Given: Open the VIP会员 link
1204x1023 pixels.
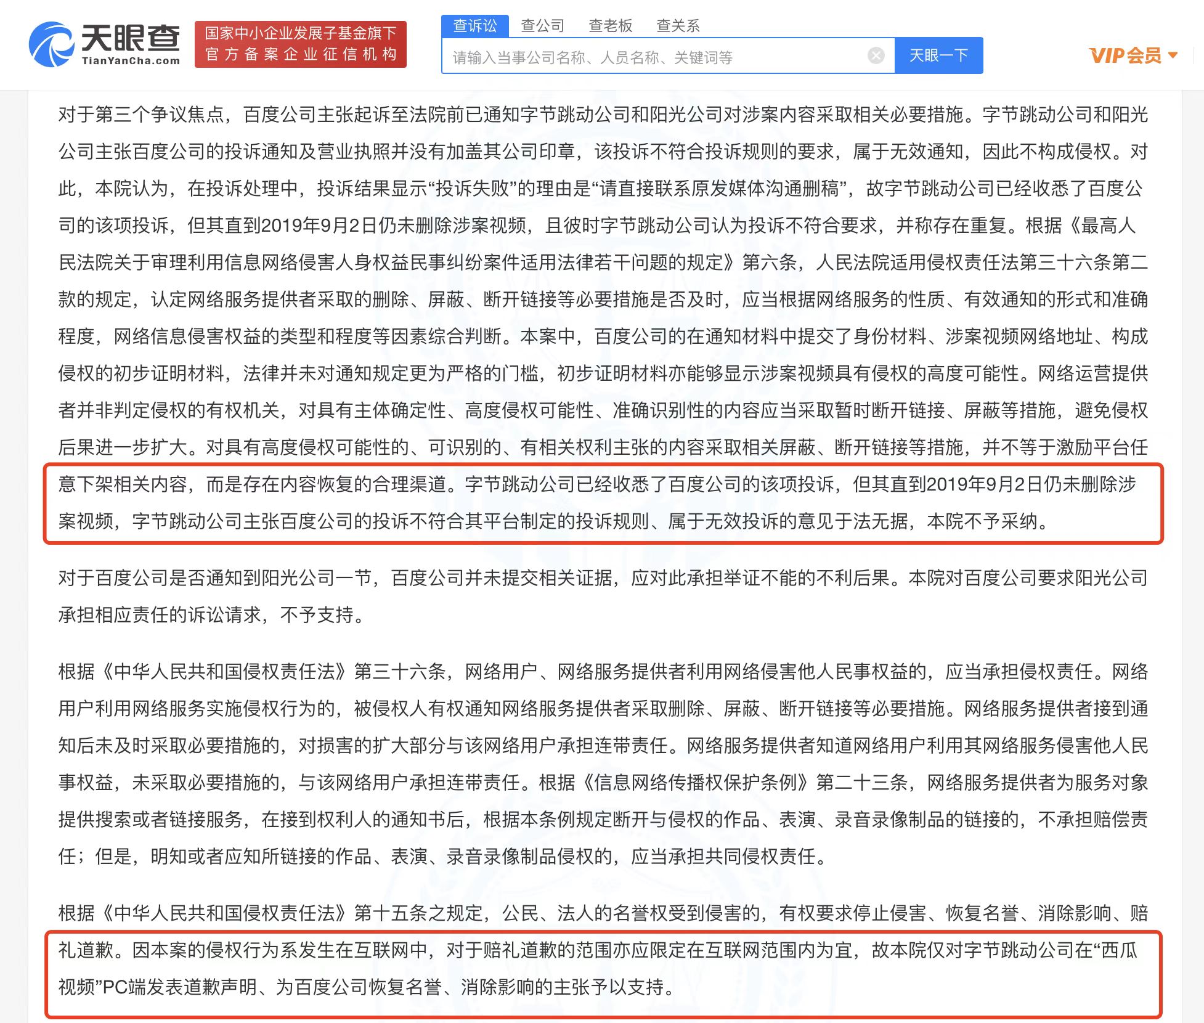Looking at the screenshot, I should pos(1125,55).
